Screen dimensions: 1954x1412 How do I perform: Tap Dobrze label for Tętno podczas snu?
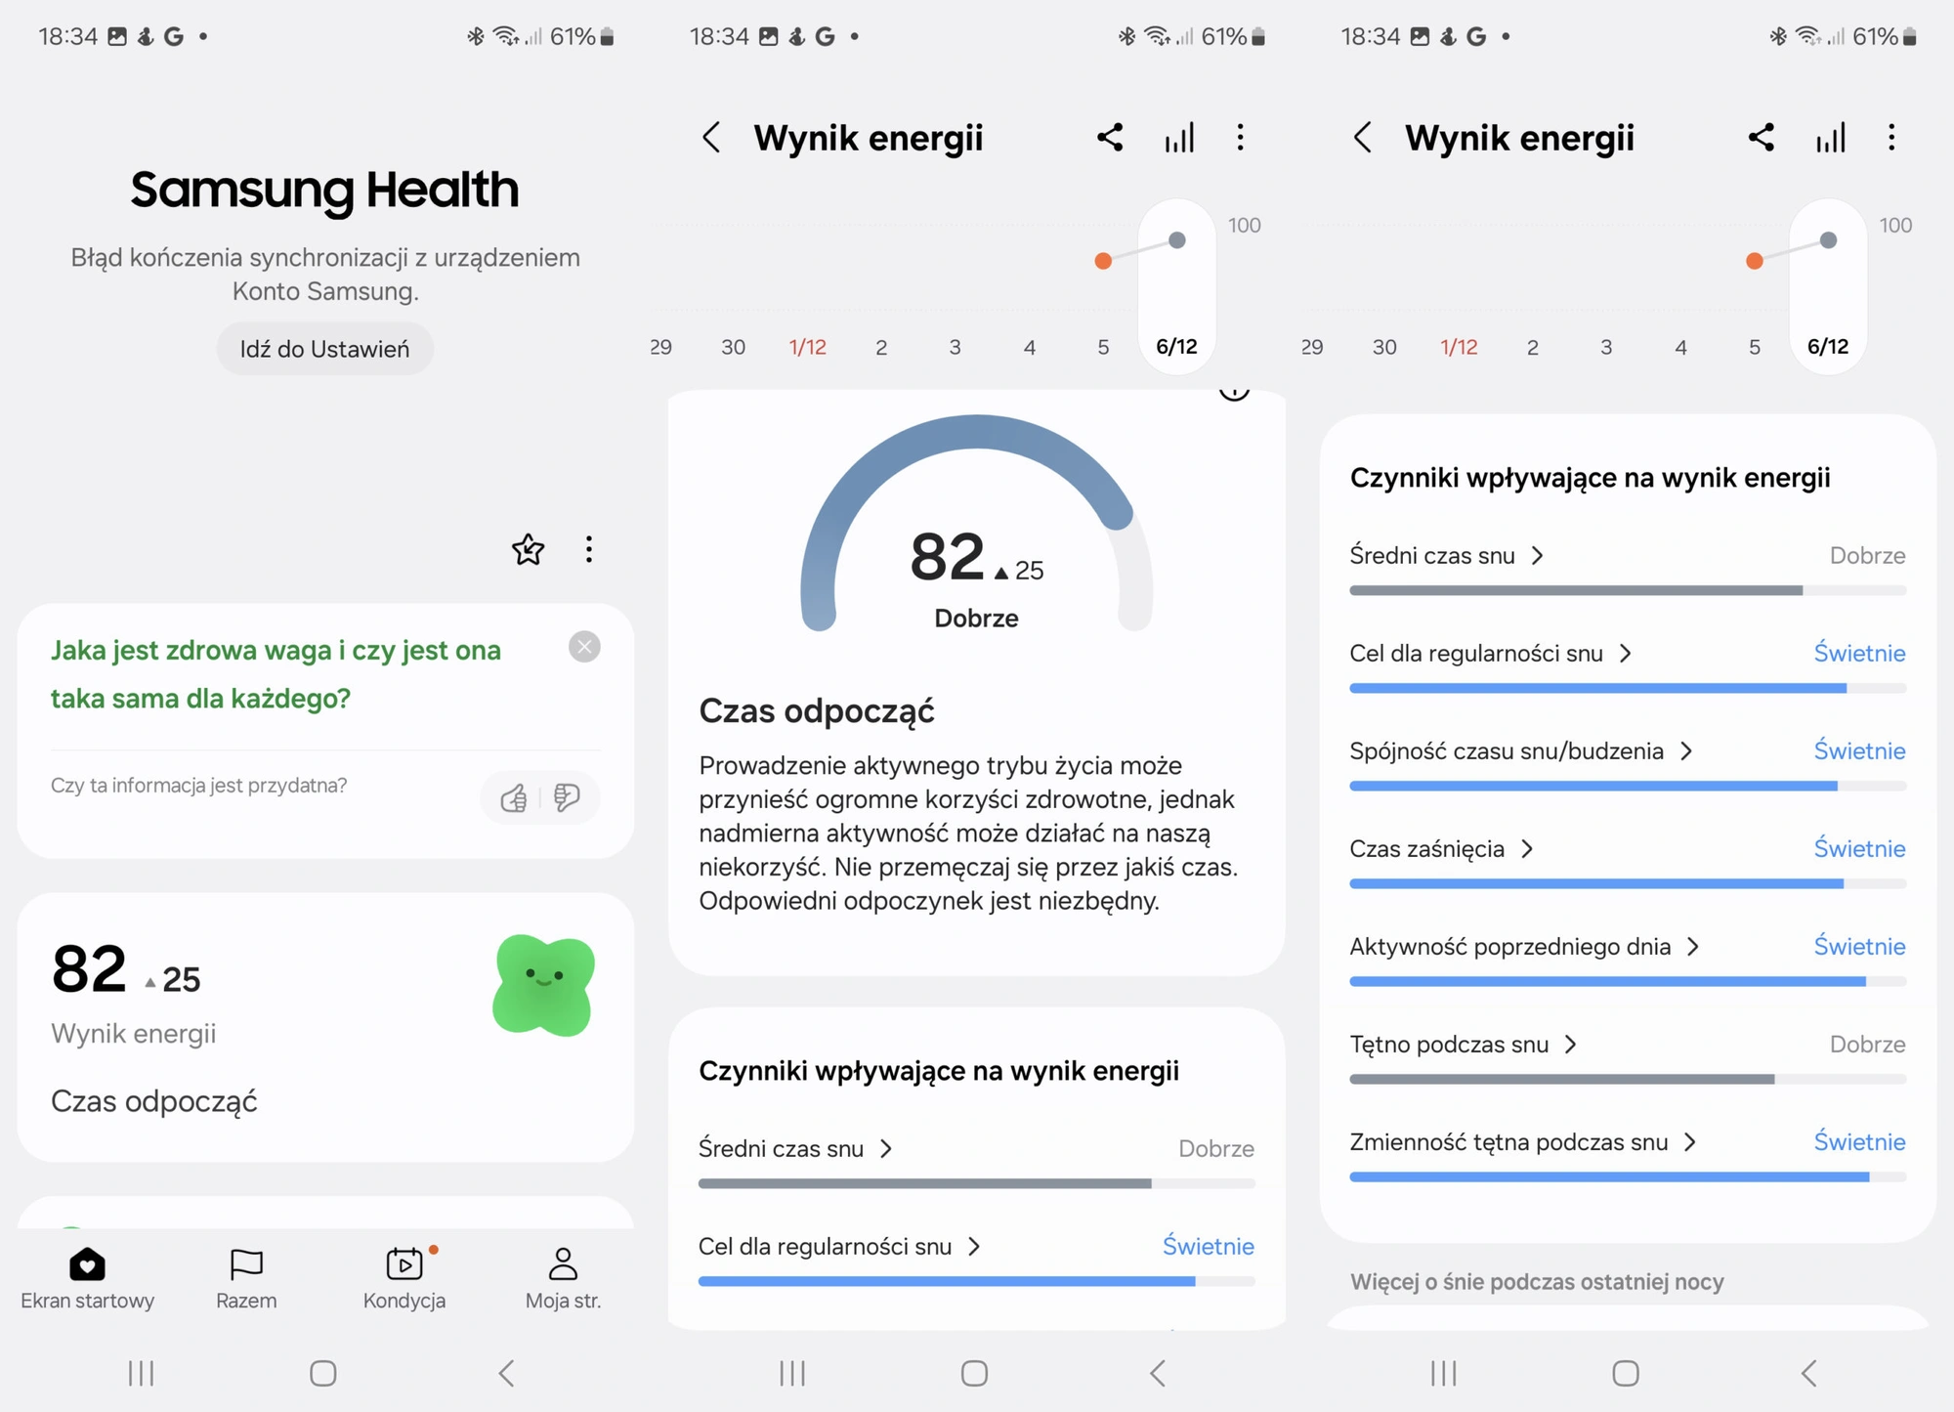point(1867,1044)
